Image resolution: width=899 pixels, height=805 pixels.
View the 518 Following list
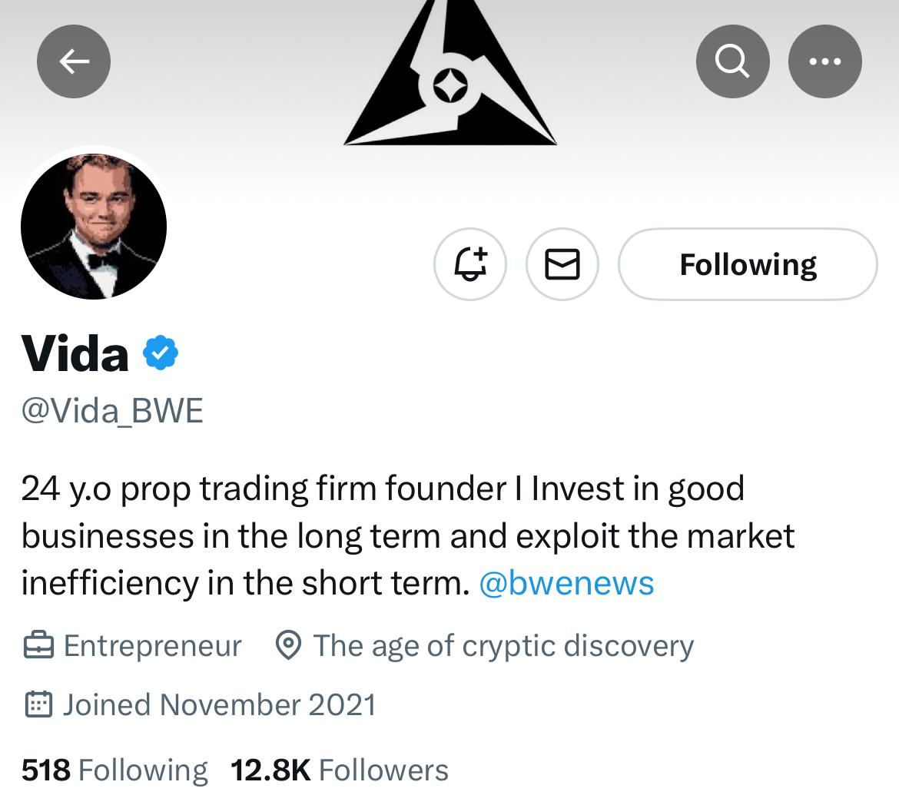coord(114,770)
